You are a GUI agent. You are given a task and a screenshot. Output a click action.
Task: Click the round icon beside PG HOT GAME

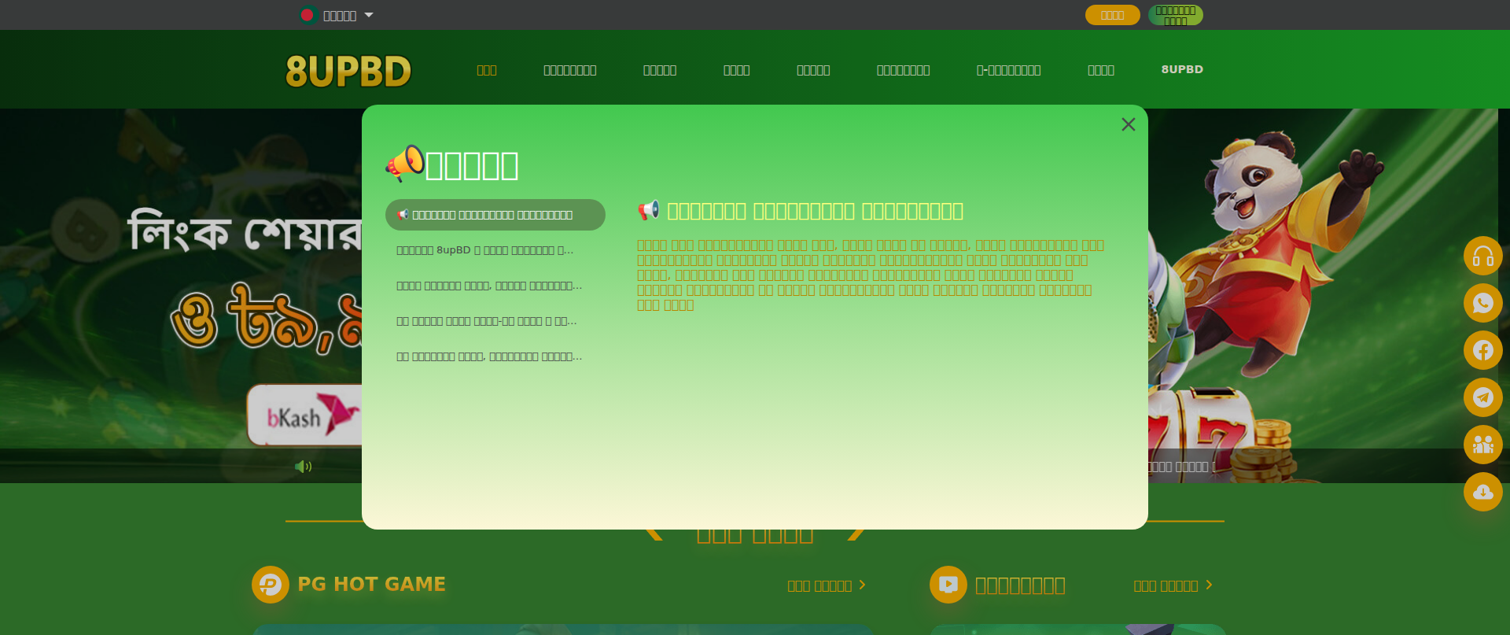pos(271,585)
